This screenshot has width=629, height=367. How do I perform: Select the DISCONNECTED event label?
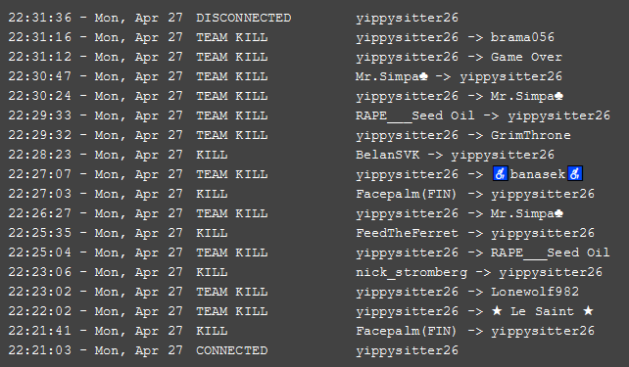[x=244, y=18]
